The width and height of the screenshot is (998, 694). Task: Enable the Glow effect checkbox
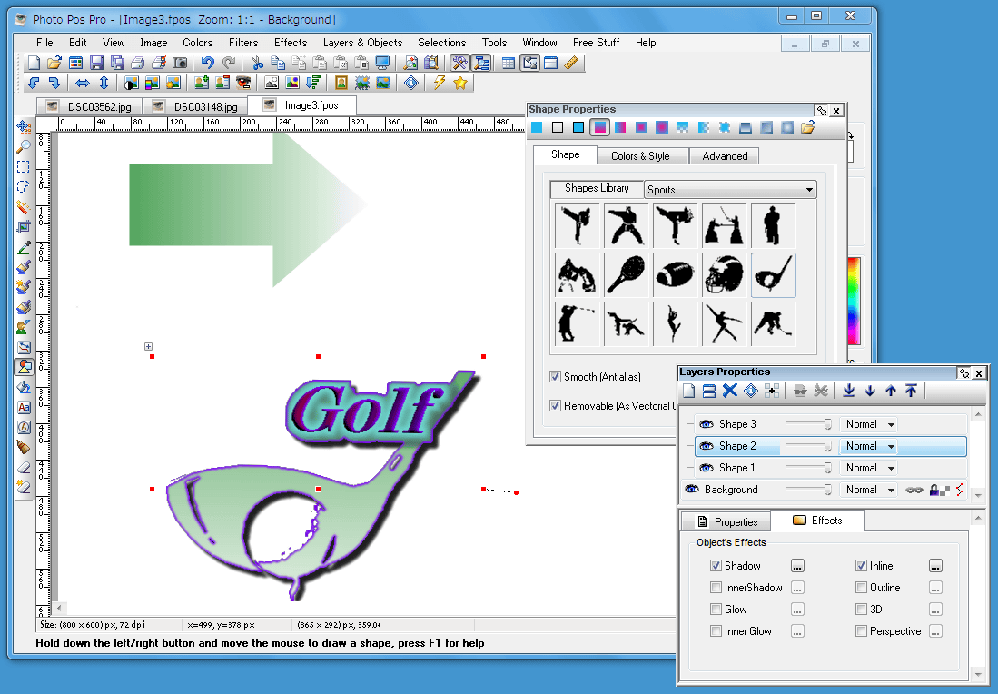pyautogui.click(x=716, y=610)
